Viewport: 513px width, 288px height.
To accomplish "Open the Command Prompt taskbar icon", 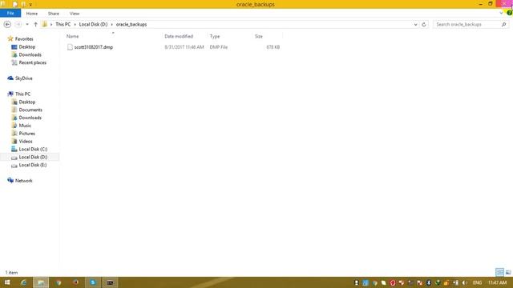I will [x=111, y=282].
